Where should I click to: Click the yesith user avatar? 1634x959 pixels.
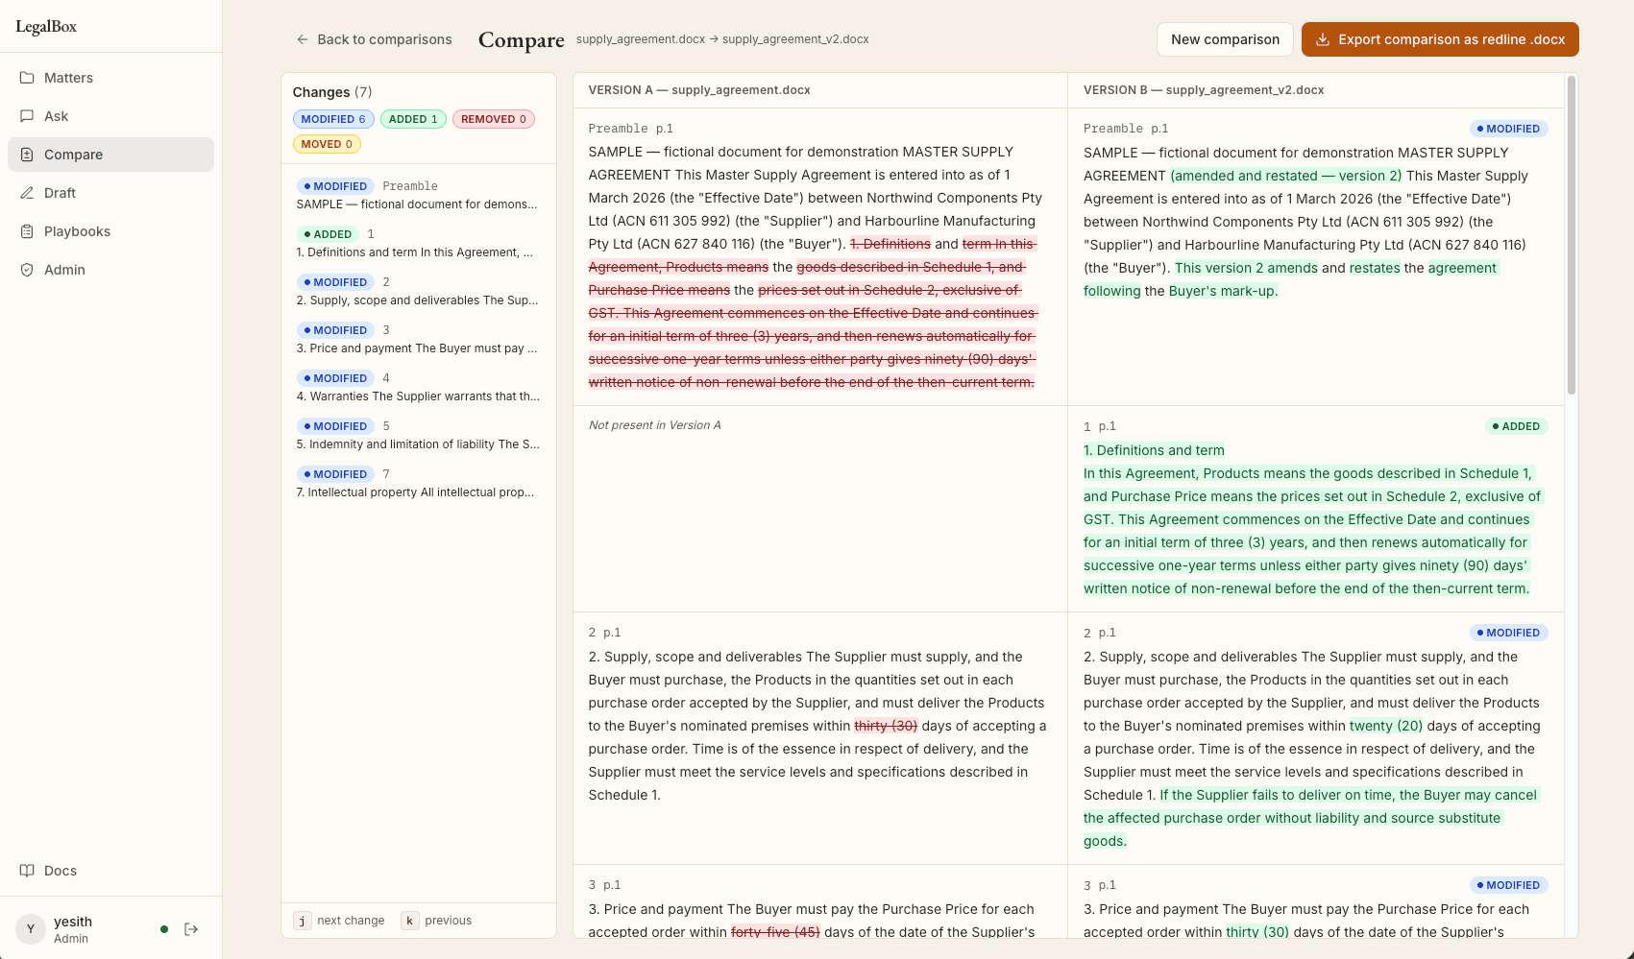tap(31, 929)
